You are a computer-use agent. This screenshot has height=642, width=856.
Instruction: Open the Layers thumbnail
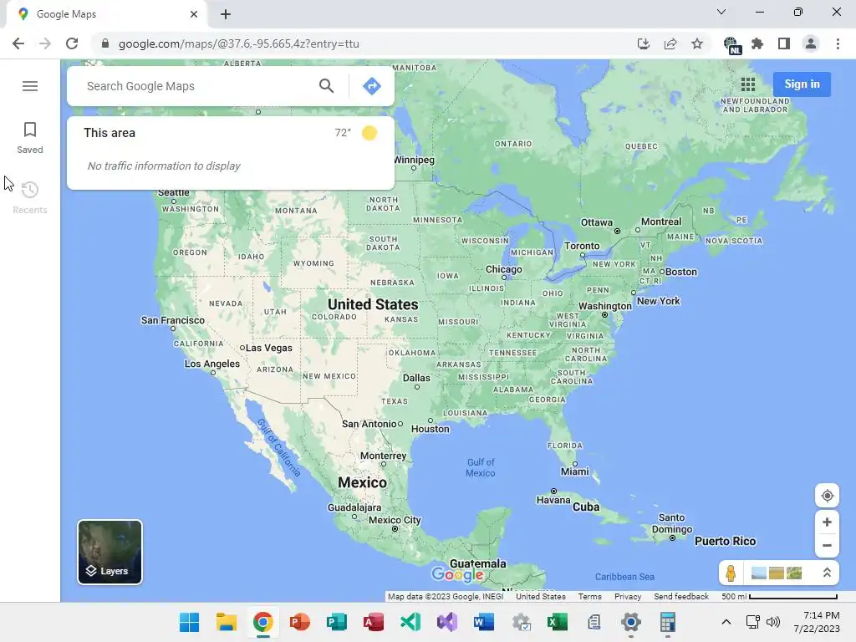pos(110,552)
